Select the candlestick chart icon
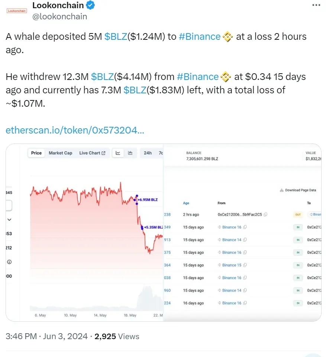Screen dimensions: 326x357 tap(130, 153)
